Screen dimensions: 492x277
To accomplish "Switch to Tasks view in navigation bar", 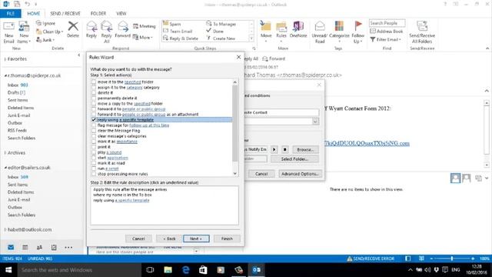I will [x=54, y=248].
